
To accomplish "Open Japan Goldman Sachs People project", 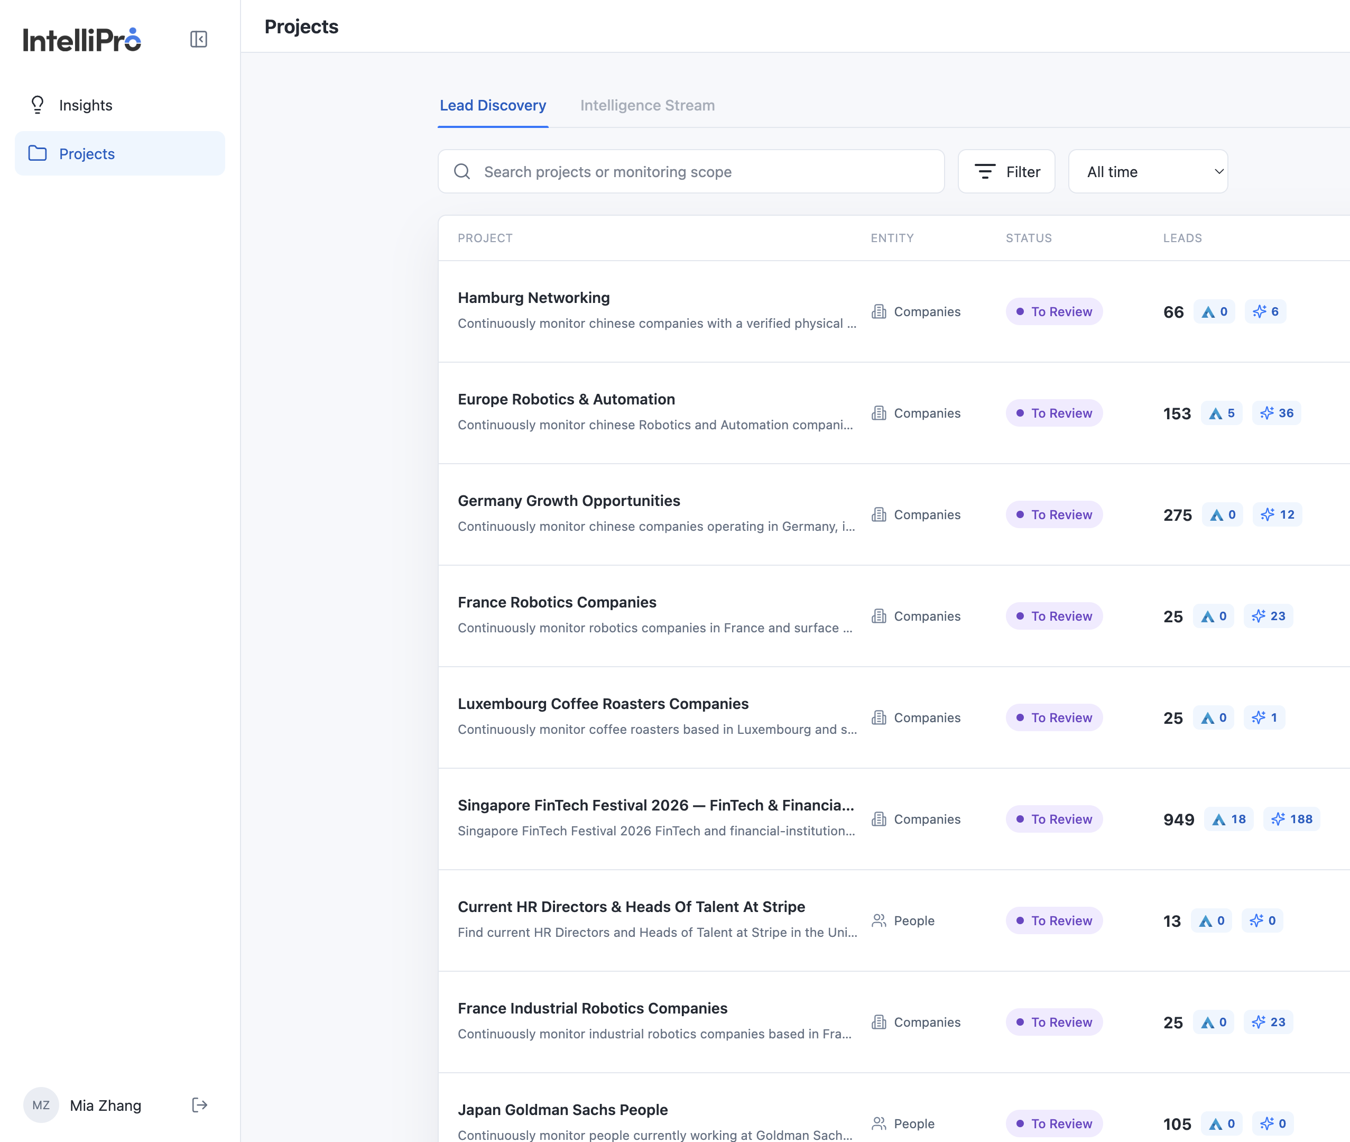I will click(562, 1110).
